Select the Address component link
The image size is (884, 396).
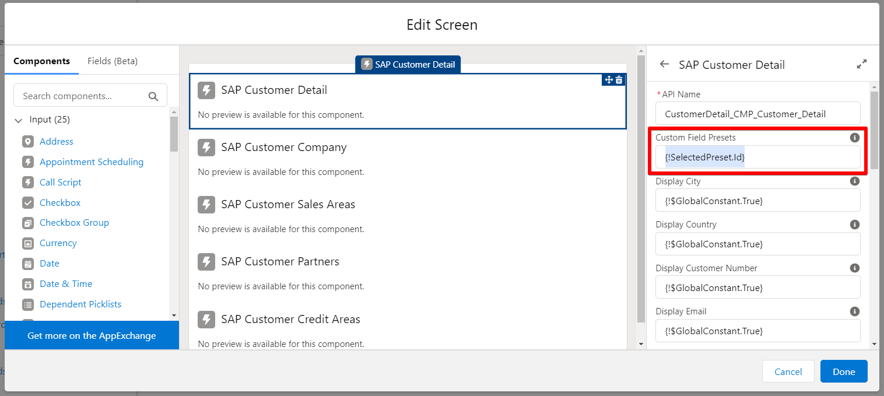(57, 142)
